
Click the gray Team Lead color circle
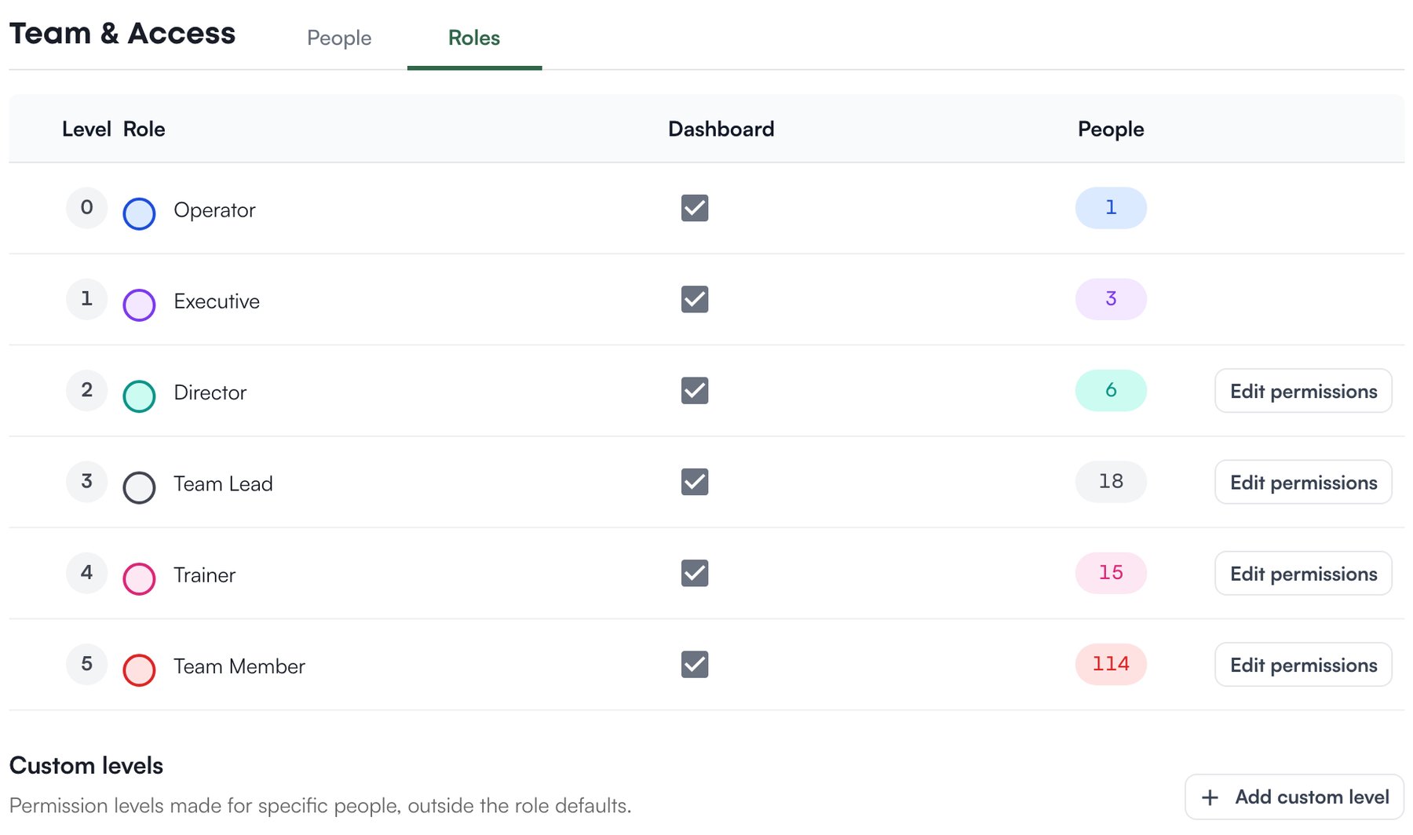tap(139, 487)
